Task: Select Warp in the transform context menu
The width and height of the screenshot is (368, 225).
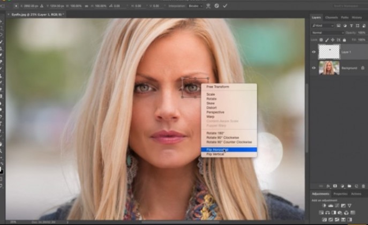Action: click(210, 116)
